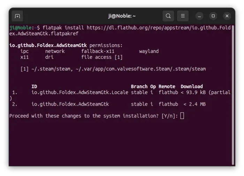Click the '(partial' text

219,92
